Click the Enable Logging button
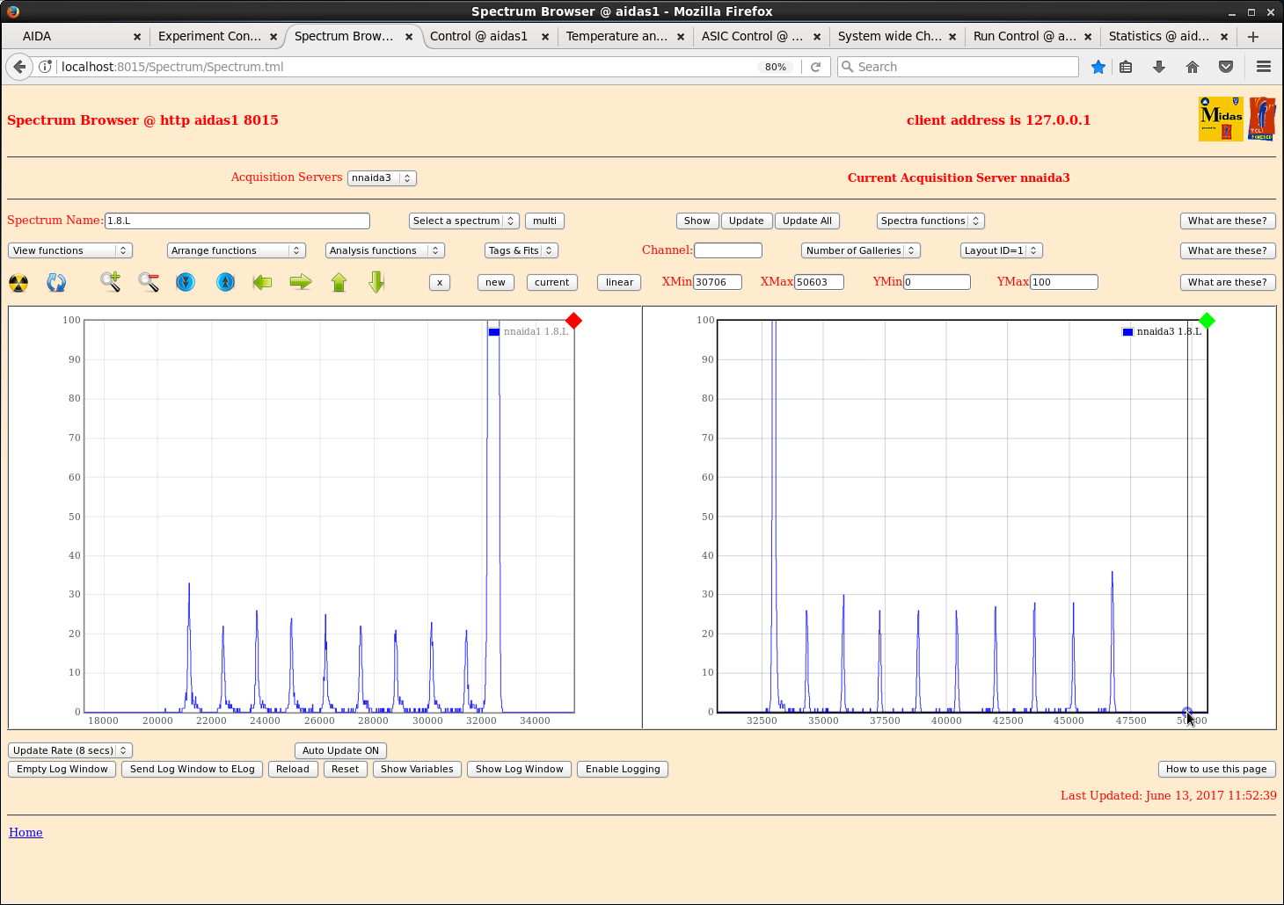Viewport: 1284px width, 905px height. coord(622,769)
